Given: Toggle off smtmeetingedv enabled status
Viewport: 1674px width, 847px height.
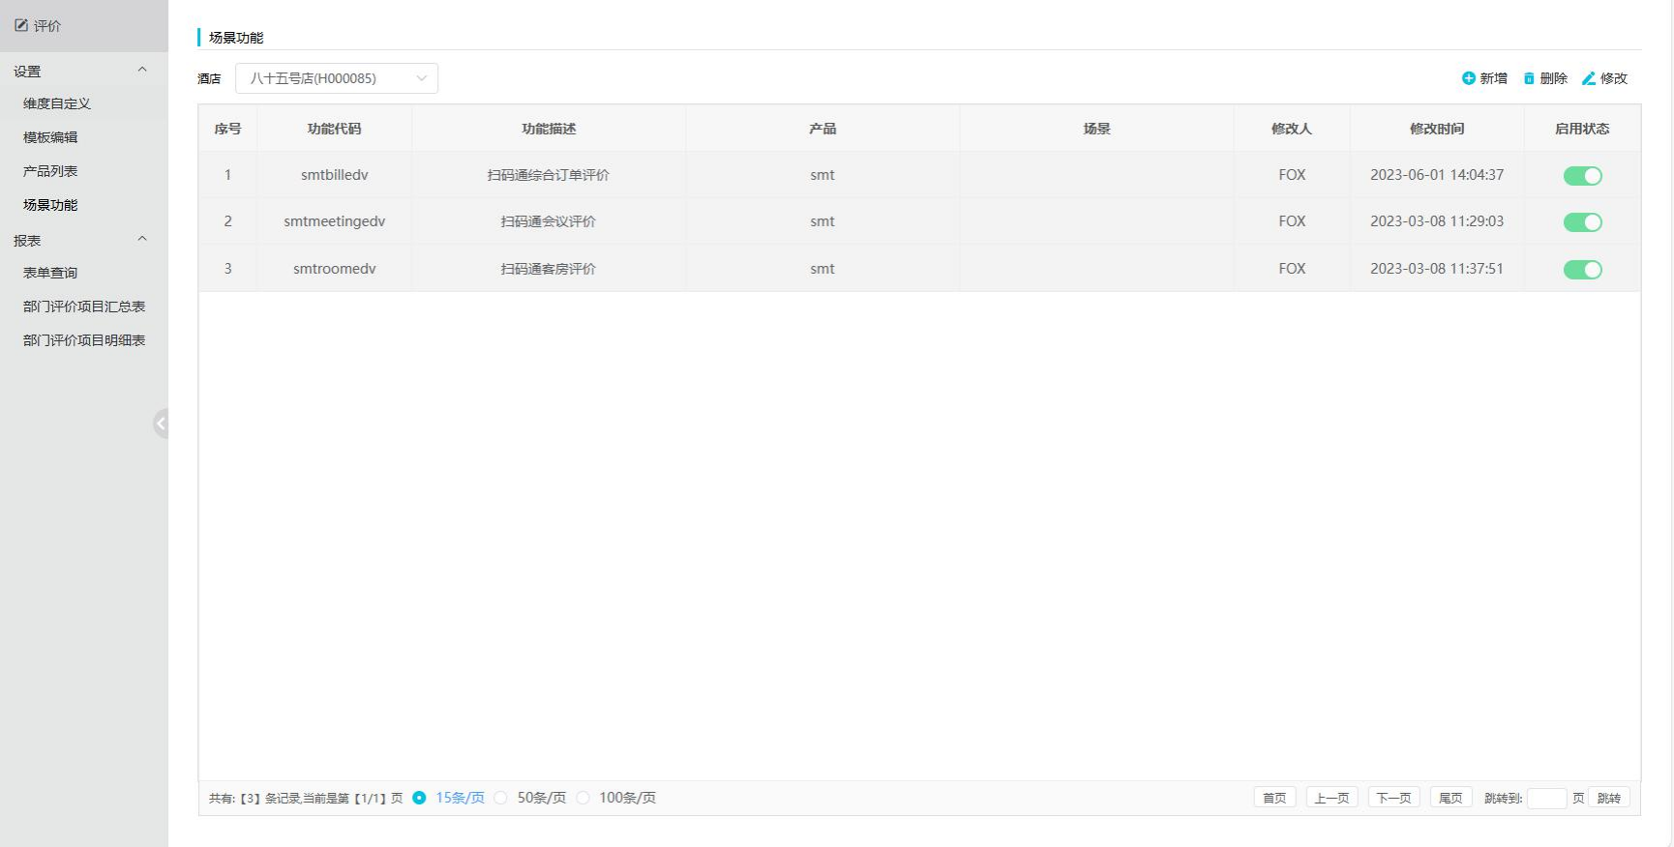Looking at the screenshot, I should click(x=1582, y=222).
